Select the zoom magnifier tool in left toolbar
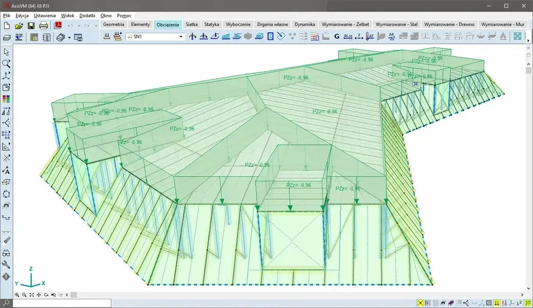Image resolution: width=533 pixels, height=308 pixels. pos(6,64)
